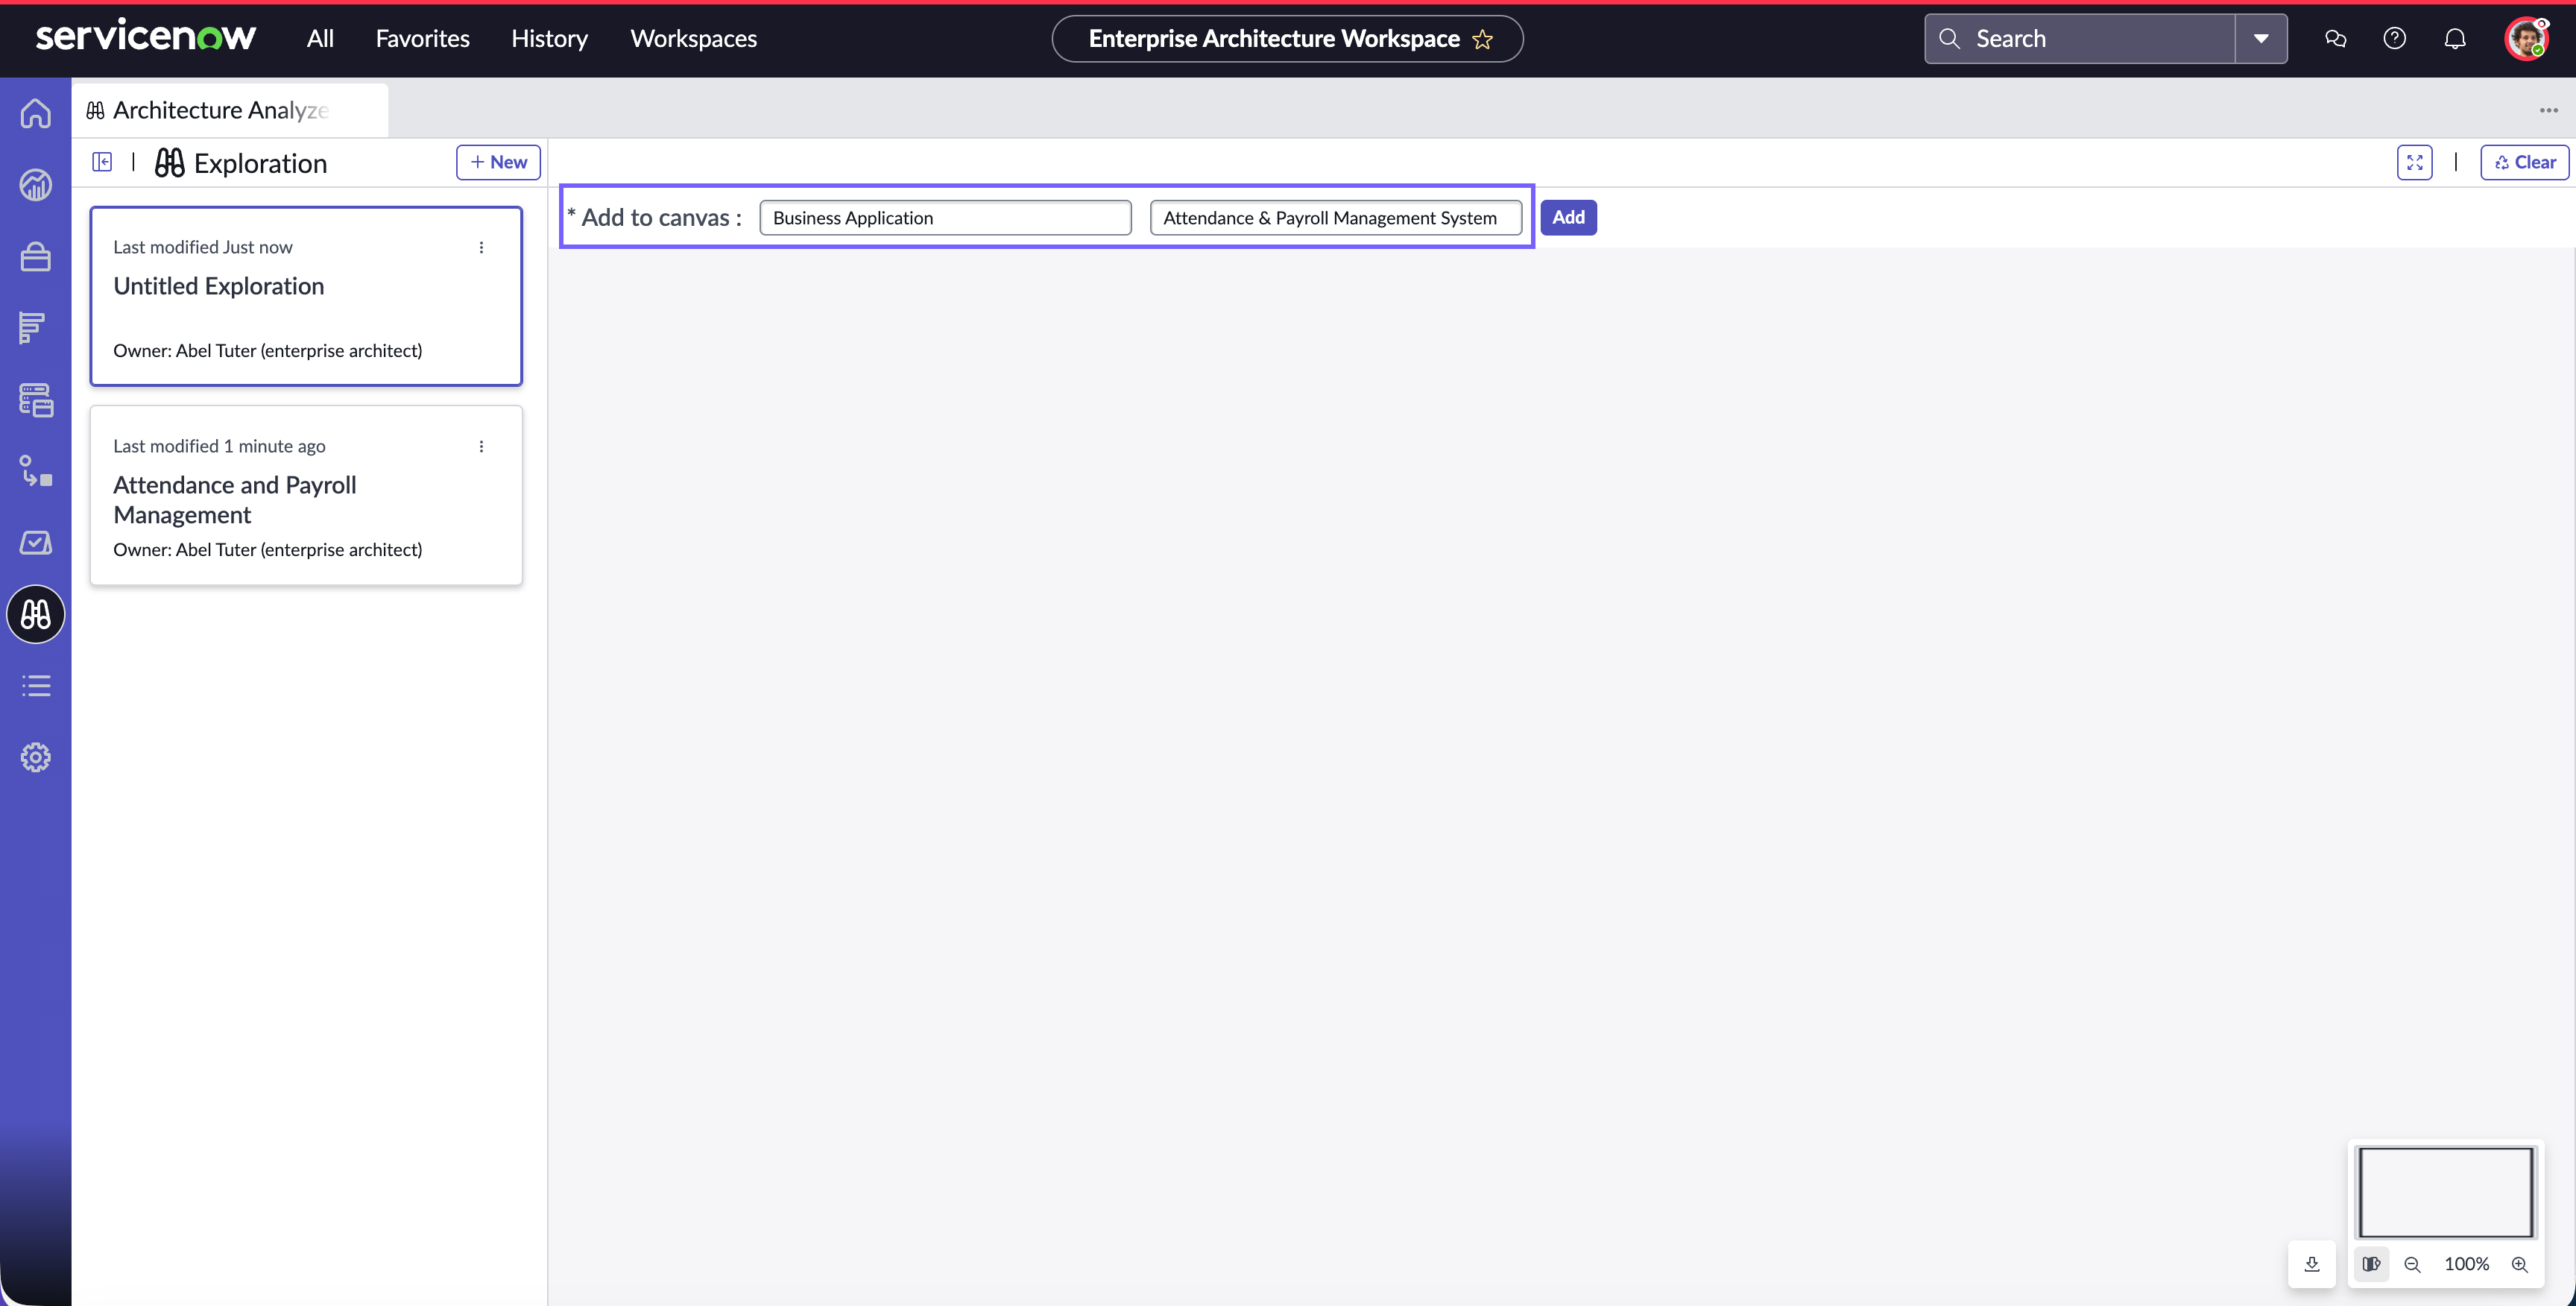Click the 100% zoom level

coord(2466,1264)
